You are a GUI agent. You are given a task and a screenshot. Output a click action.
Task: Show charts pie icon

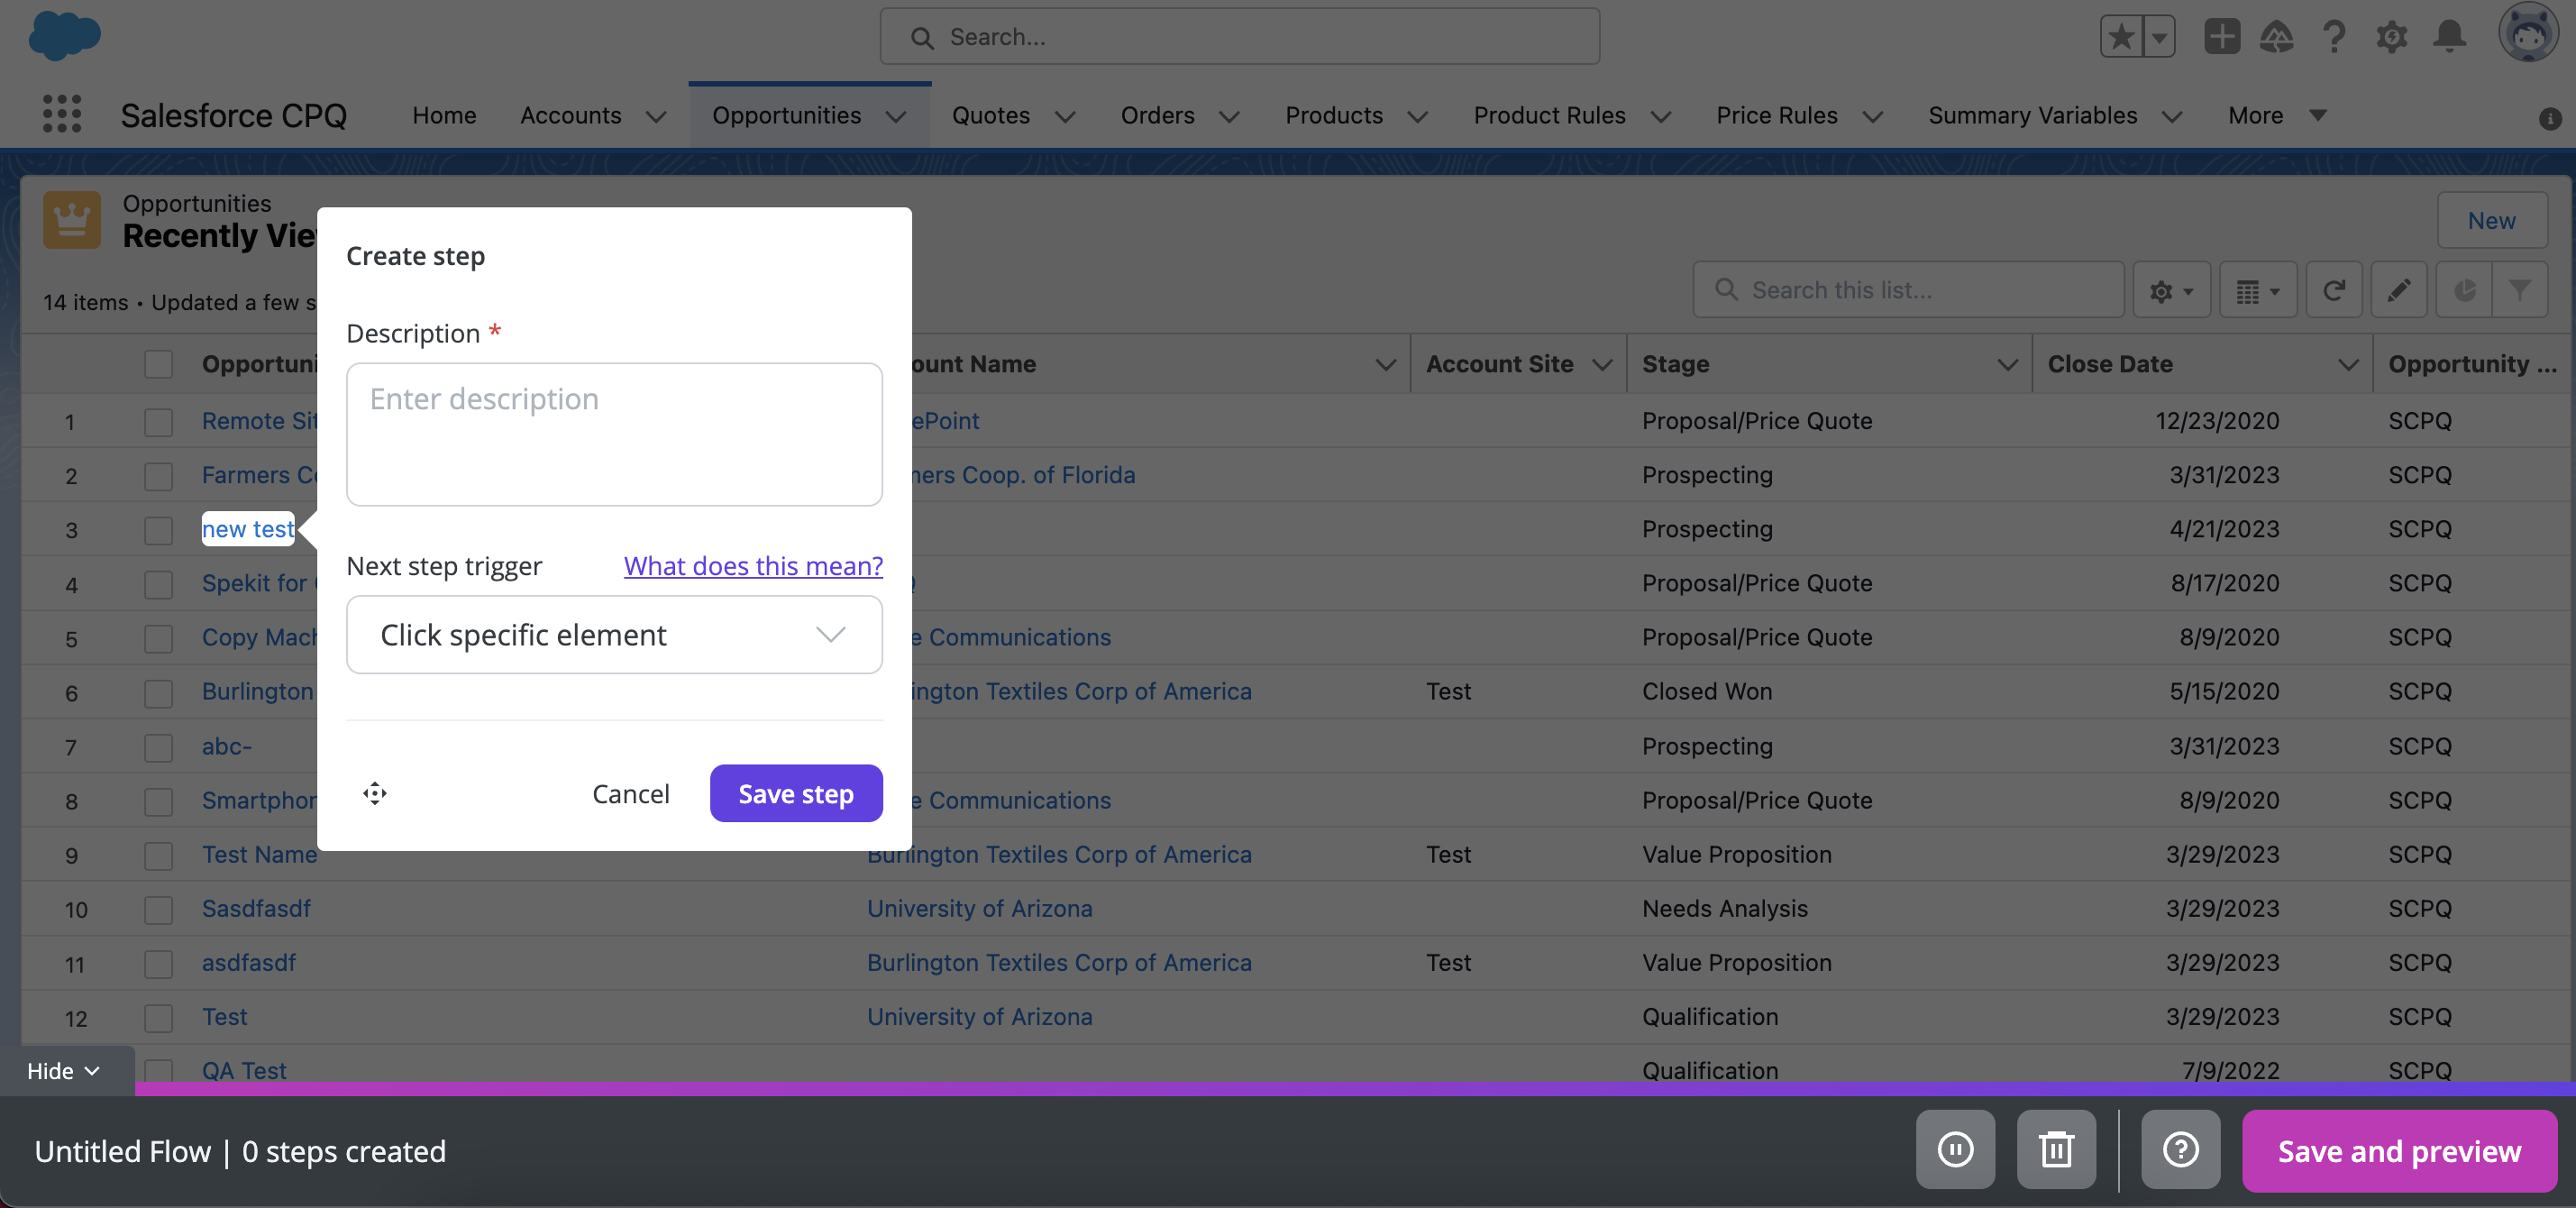[2465, 290]
